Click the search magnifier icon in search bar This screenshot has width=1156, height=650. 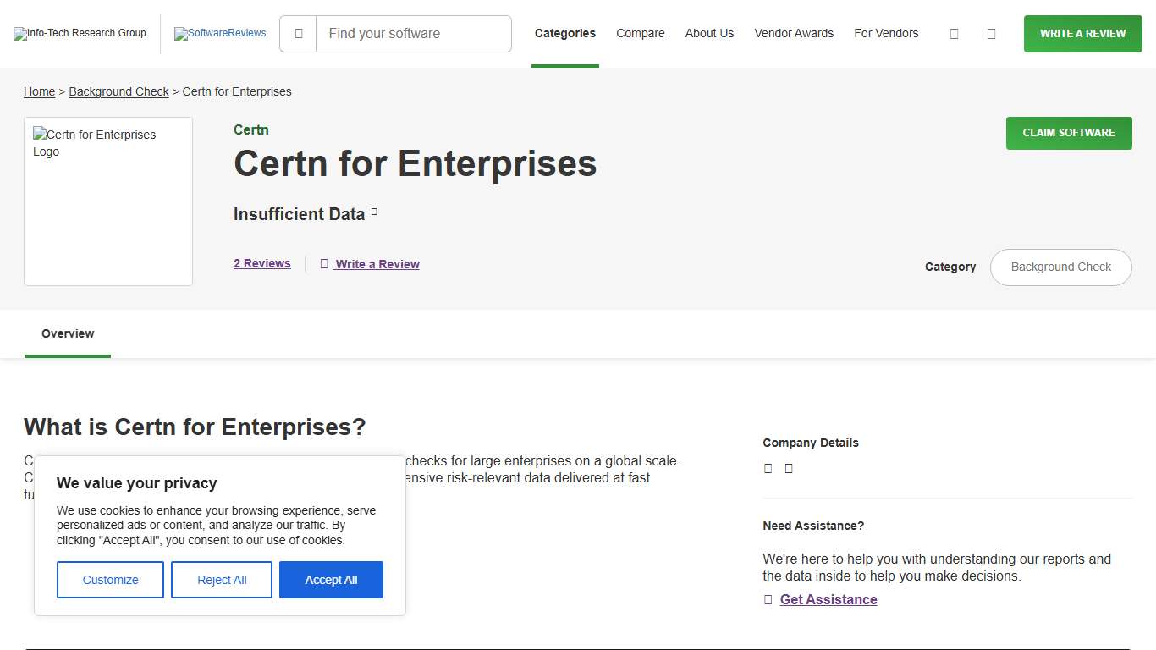298,34
